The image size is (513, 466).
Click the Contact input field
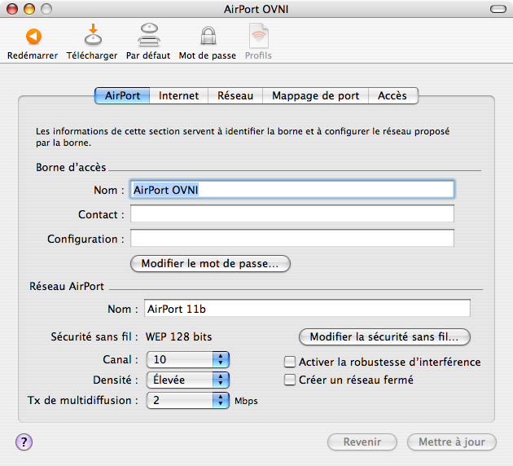point(292,213)
